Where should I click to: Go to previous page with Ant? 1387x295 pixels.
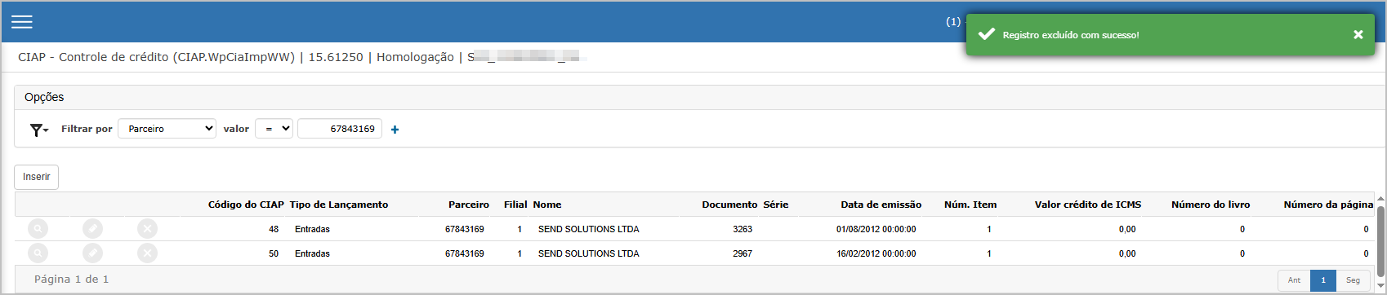tap(1294, 280)
